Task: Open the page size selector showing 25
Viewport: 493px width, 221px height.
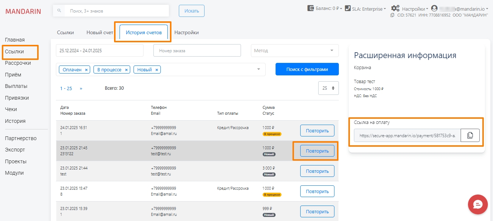Action: click(x=328, y=88)
